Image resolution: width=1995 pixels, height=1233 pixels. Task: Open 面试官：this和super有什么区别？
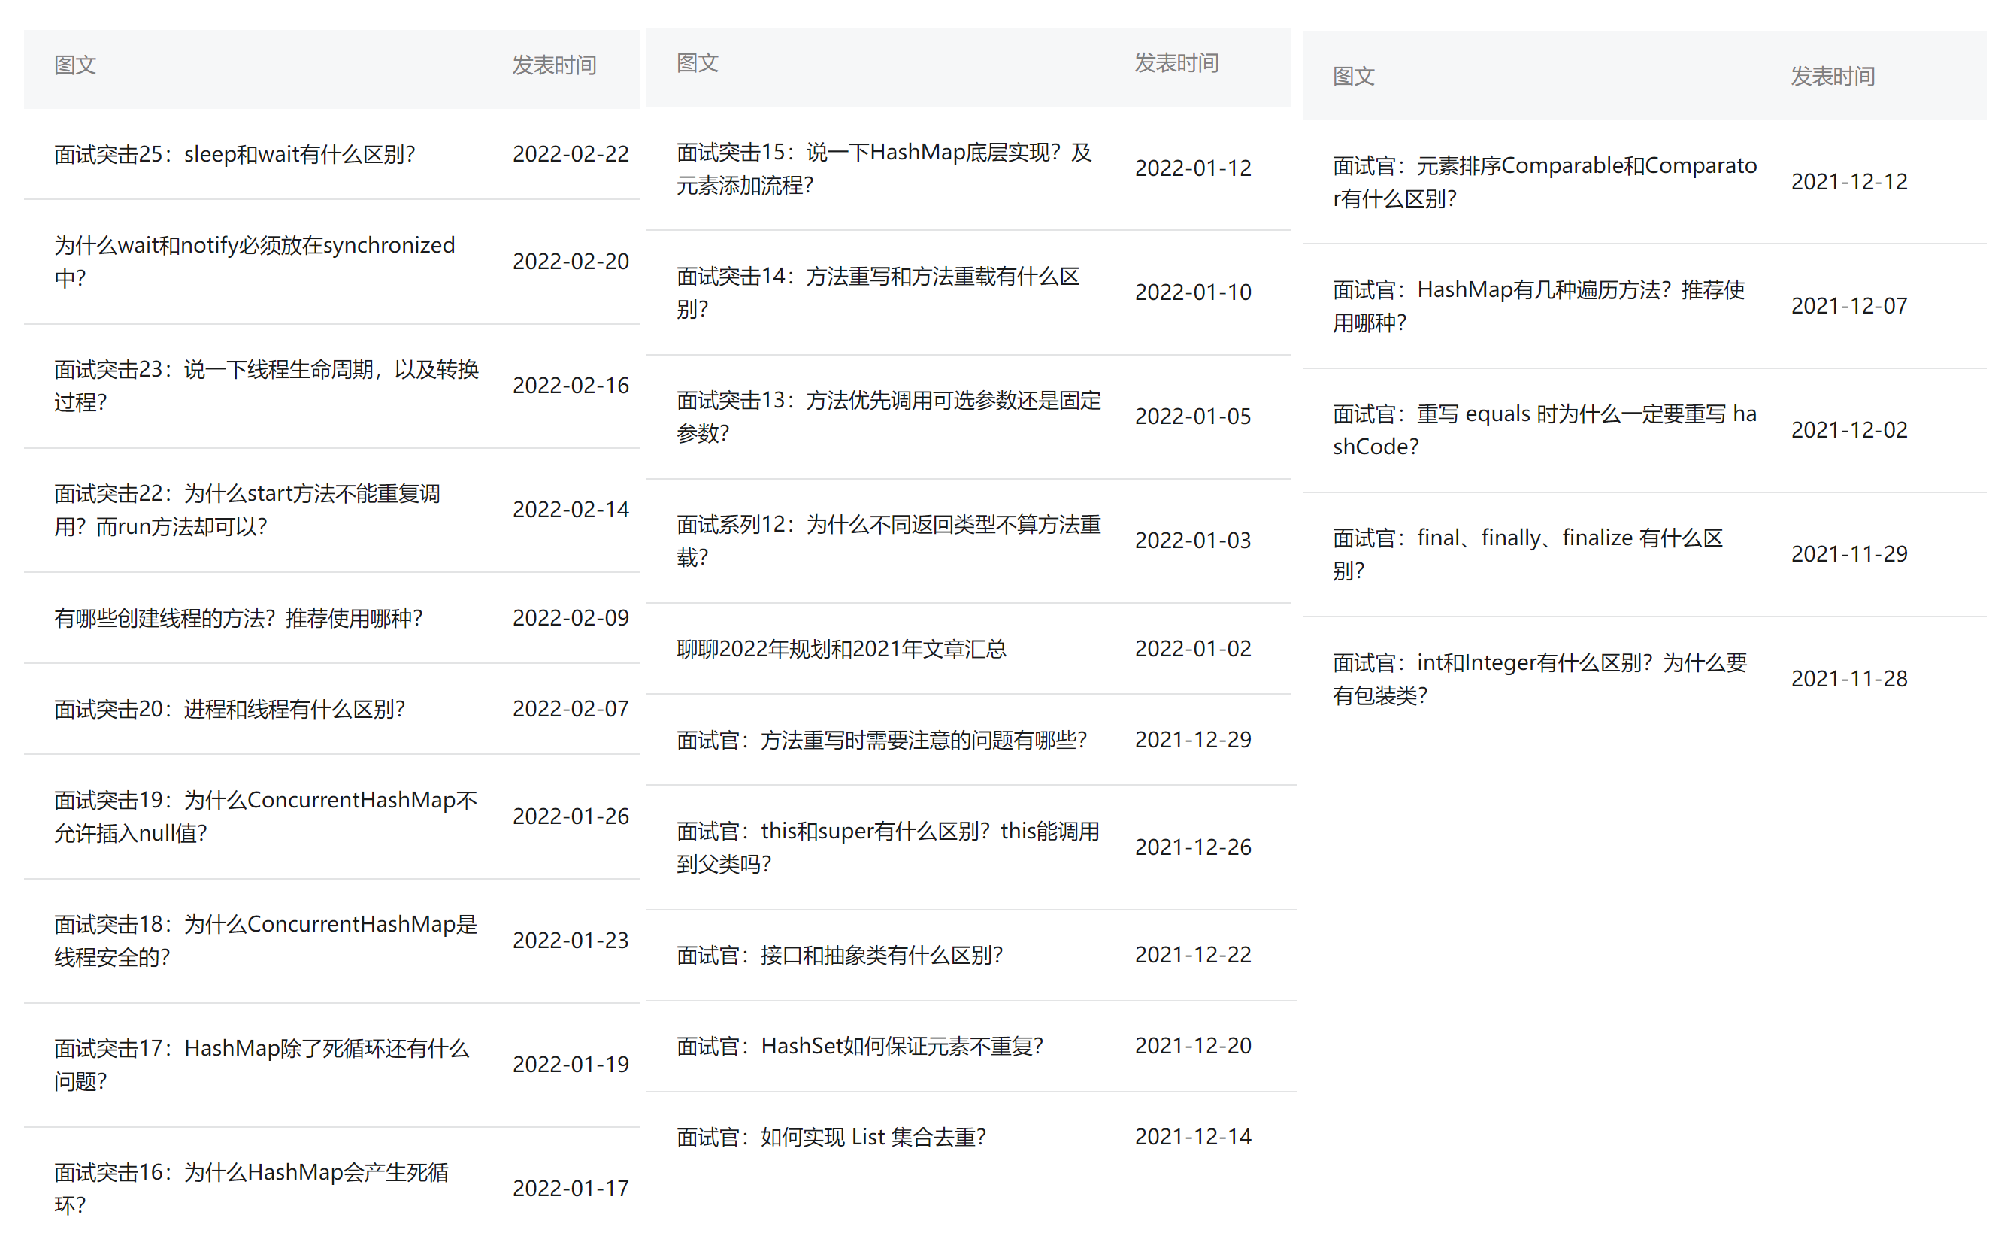pyautogui.click(x=888, y=847)
